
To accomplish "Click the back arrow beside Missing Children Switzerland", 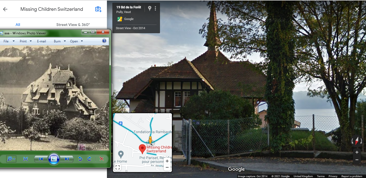I will (5, 9).
